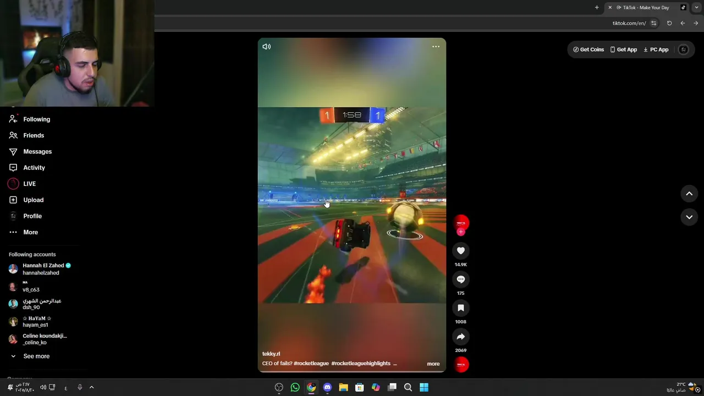This screenshot has height=396, width=704.
Task: Open site information tune icon
Action: [654, 23]
